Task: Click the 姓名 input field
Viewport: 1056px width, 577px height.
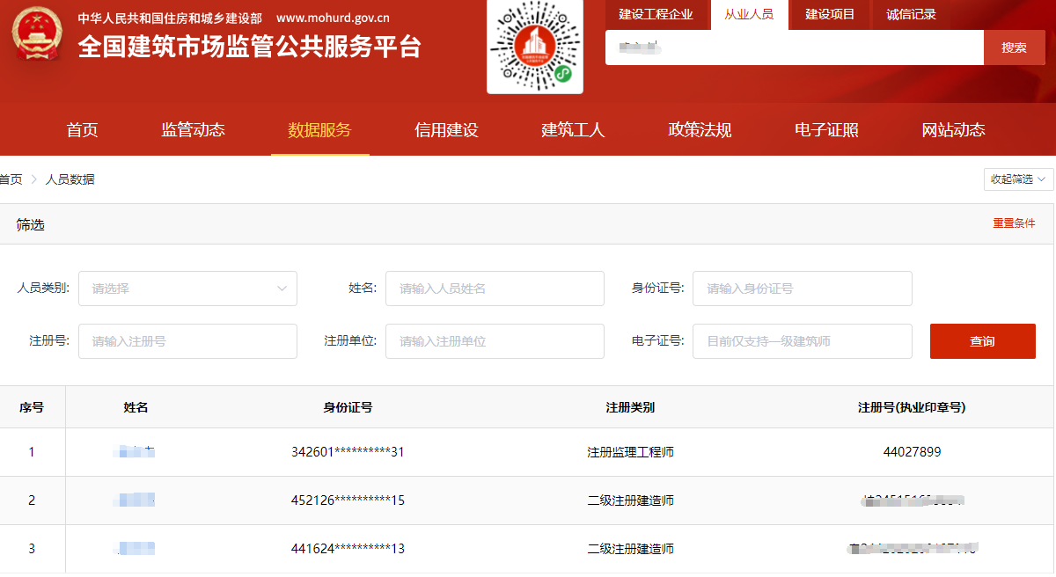Action: point(495,288)
